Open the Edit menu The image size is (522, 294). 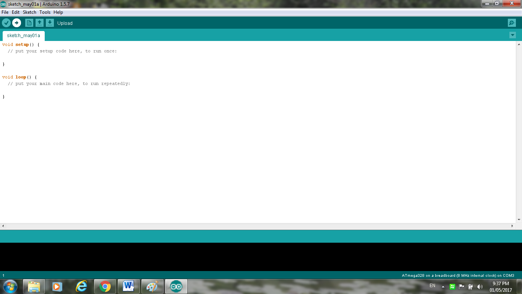tap(16, 12)
